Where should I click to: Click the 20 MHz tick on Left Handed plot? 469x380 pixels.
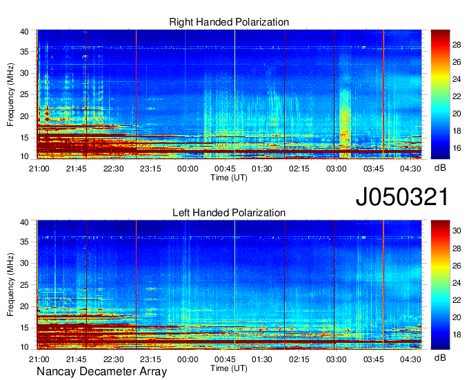coord(24,306)
